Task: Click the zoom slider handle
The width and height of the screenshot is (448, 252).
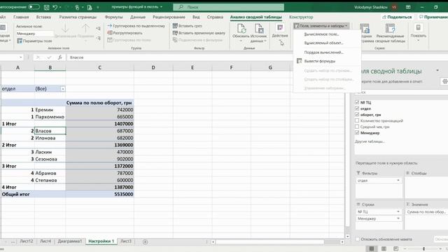Action: pos(423,249)
